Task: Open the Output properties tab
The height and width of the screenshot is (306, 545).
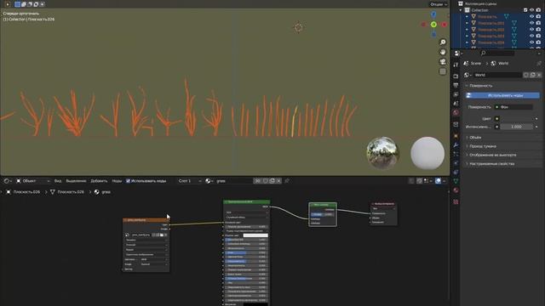Action: click(456, 85)
